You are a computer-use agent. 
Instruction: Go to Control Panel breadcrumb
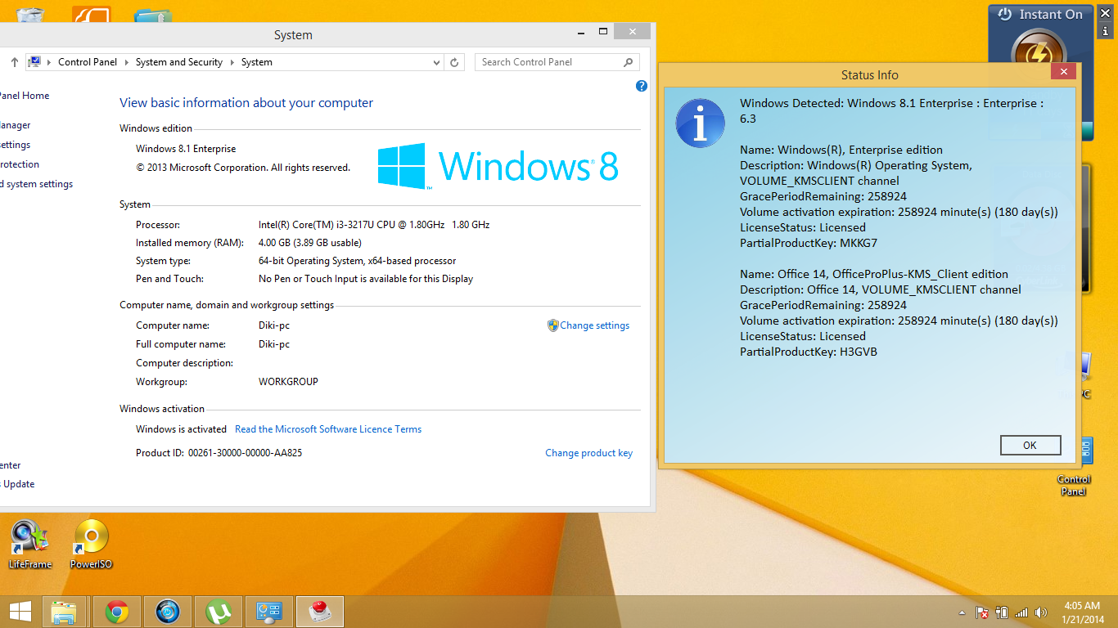tap(88, 62)
